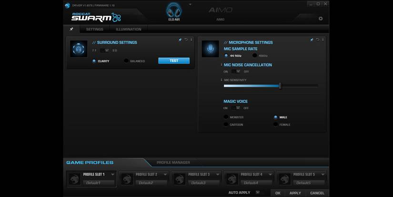Click the Profile Slot 4 Roccat icon
393x197 pixels.
[x=232, y=179]
